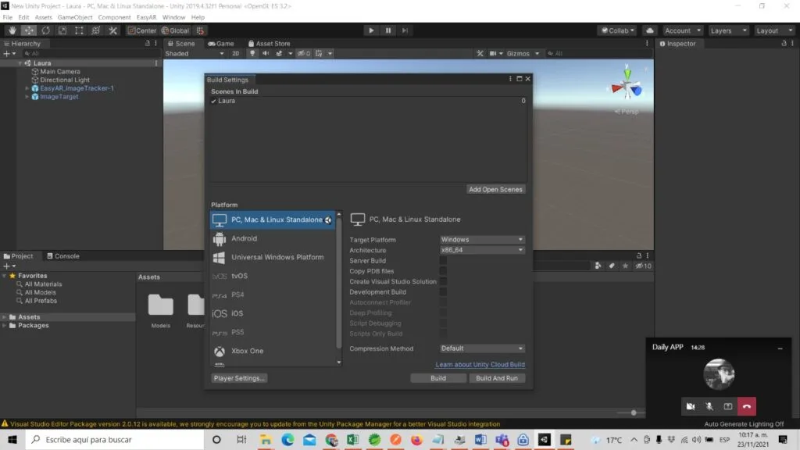This screenshot has width=800, height=450.
Task: Select the Hand tool in Unity toolbar
Action: point(12,30)
